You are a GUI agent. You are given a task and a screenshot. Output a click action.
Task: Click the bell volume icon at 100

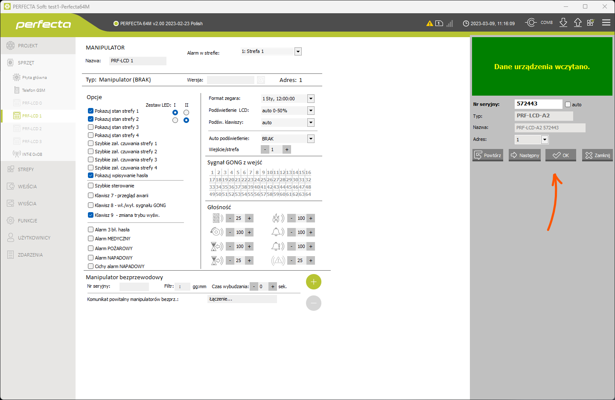pos(278,232)
